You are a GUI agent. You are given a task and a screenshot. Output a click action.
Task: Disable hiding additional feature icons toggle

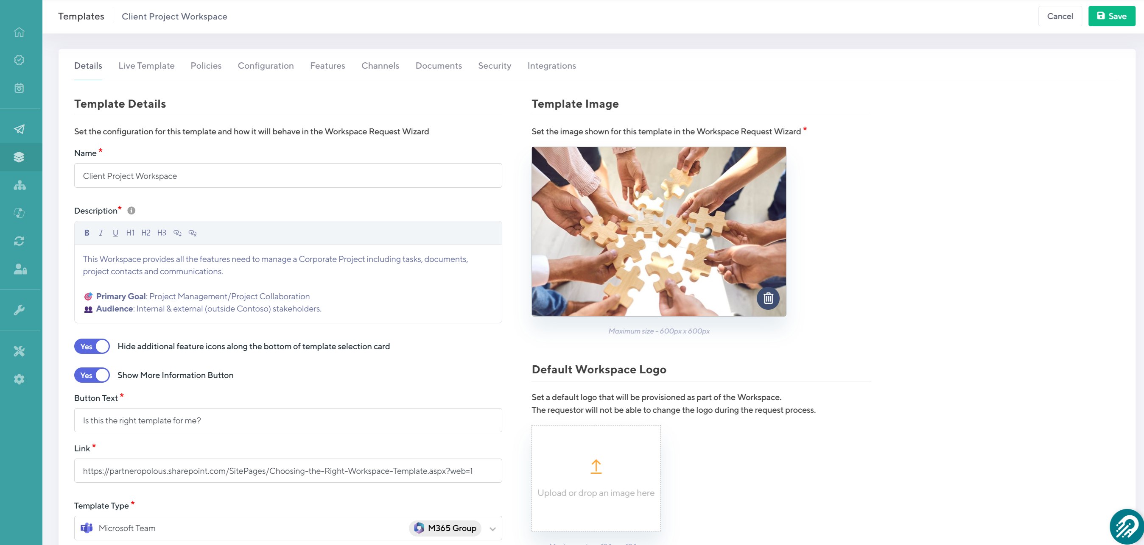tap(92, 346)
